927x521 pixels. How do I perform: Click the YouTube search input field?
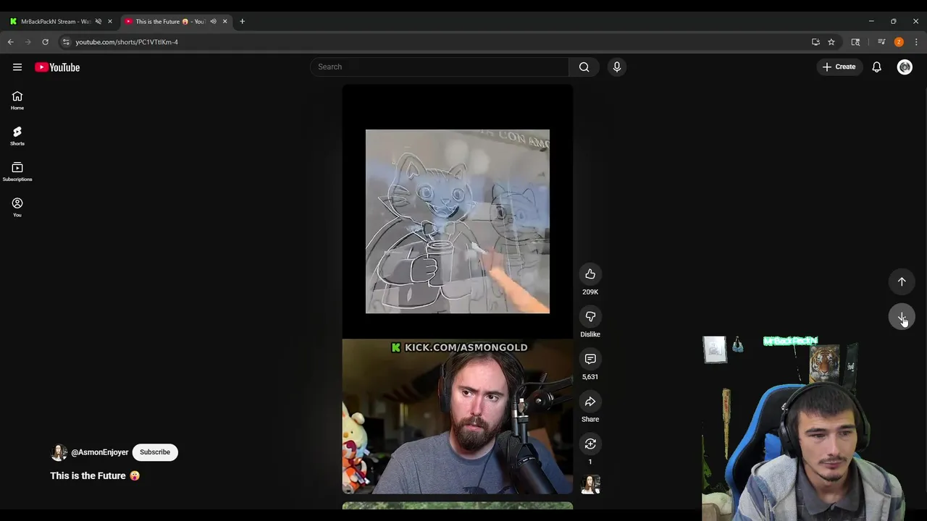tap(440, 67)
